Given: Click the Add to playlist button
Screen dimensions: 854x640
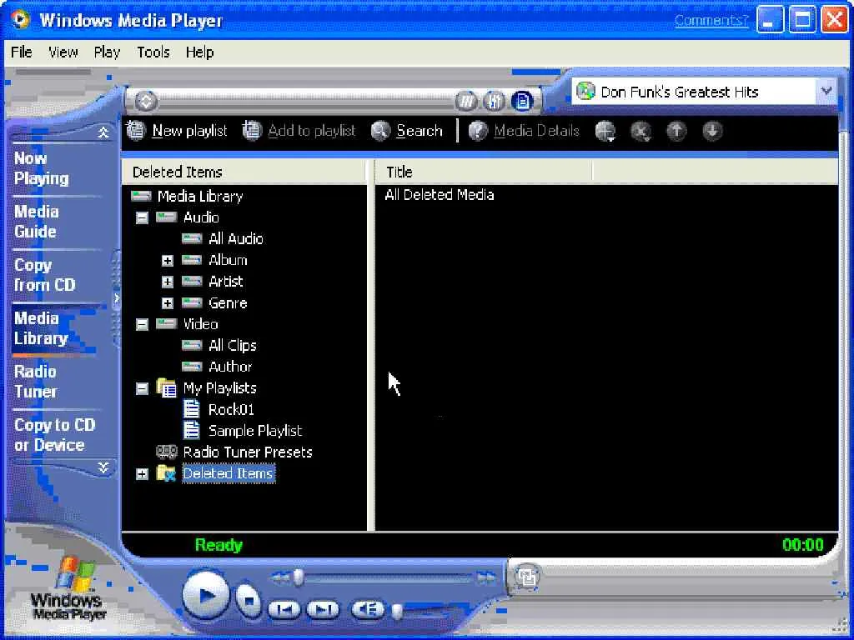Looking at the screenshot, I should pos(299,131).
